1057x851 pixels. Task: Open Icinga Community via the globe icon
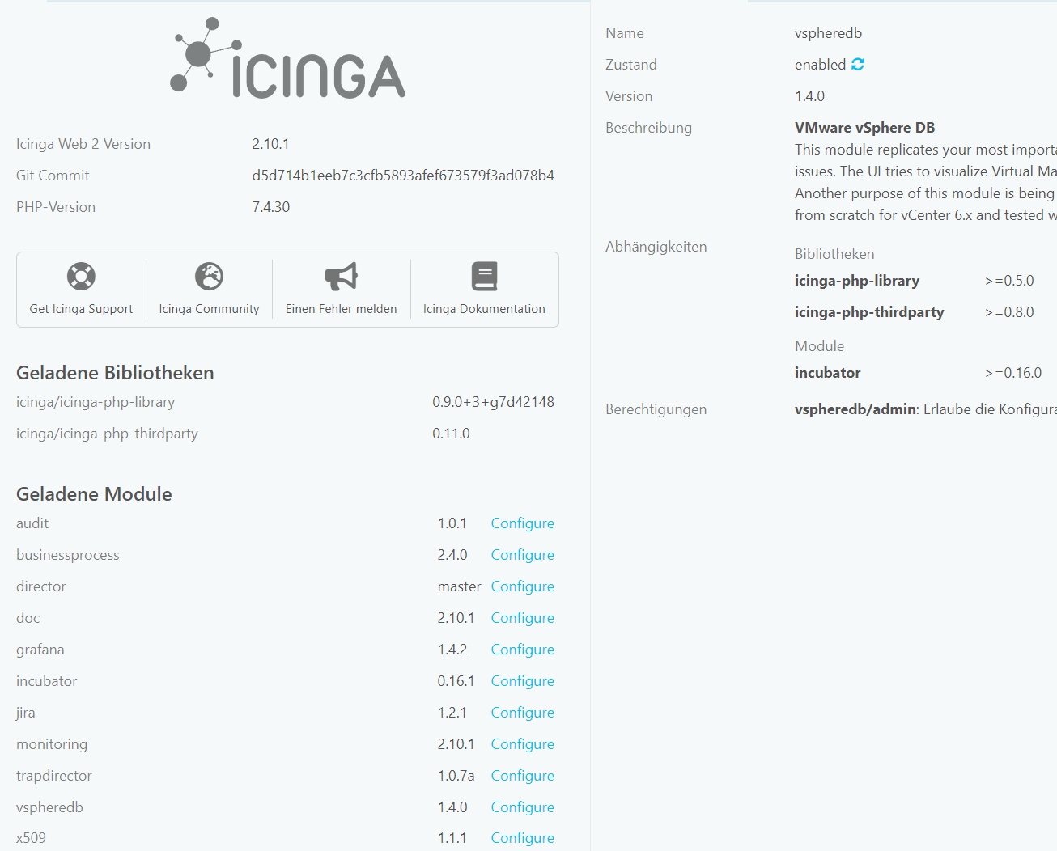(209, 276)
